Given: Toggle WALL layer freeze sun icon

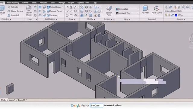Looking at the screenshot, I should point(169,15).
